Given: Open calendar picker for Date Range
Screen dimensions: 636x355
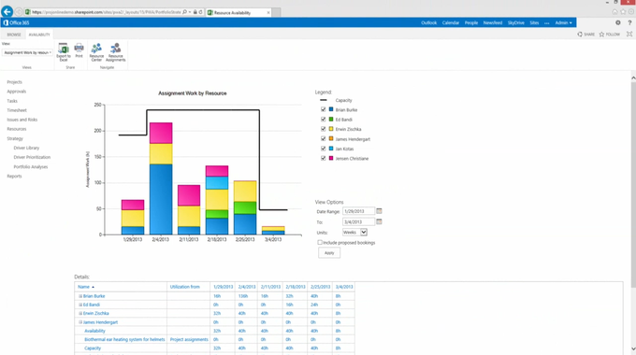Looking at the screenshot, I should coord(379,211).
